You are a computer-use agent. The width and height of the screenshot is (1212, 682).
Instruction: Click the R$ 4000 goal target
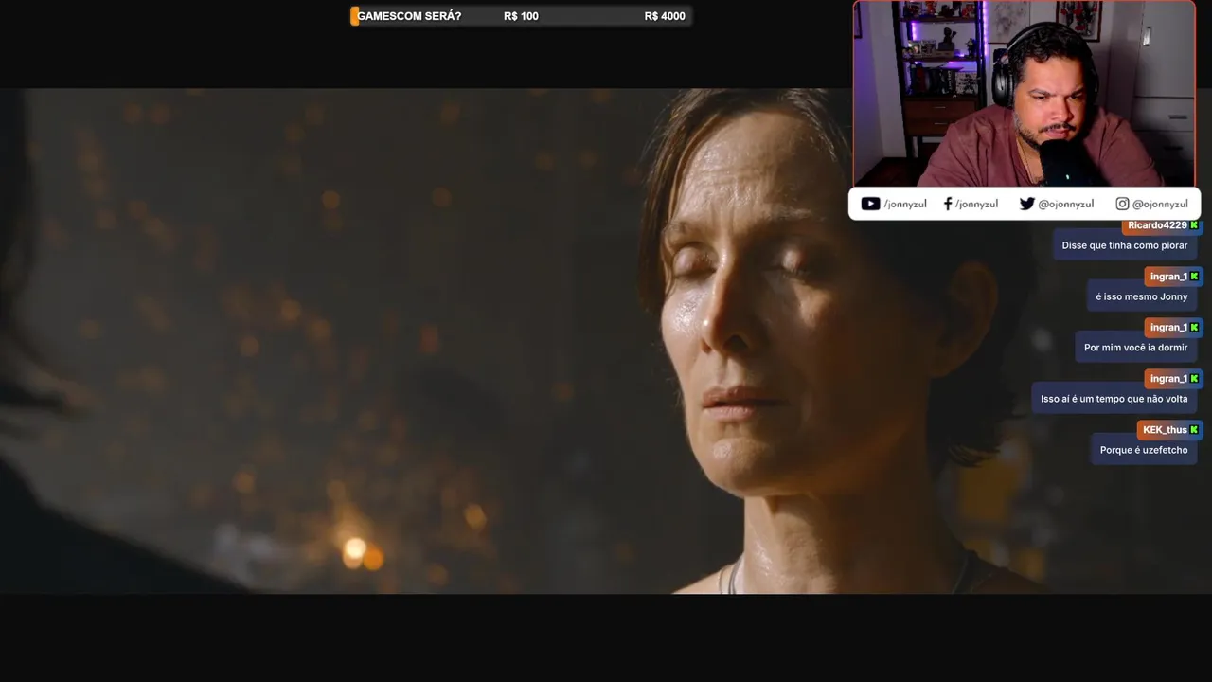tap(665, 16)
